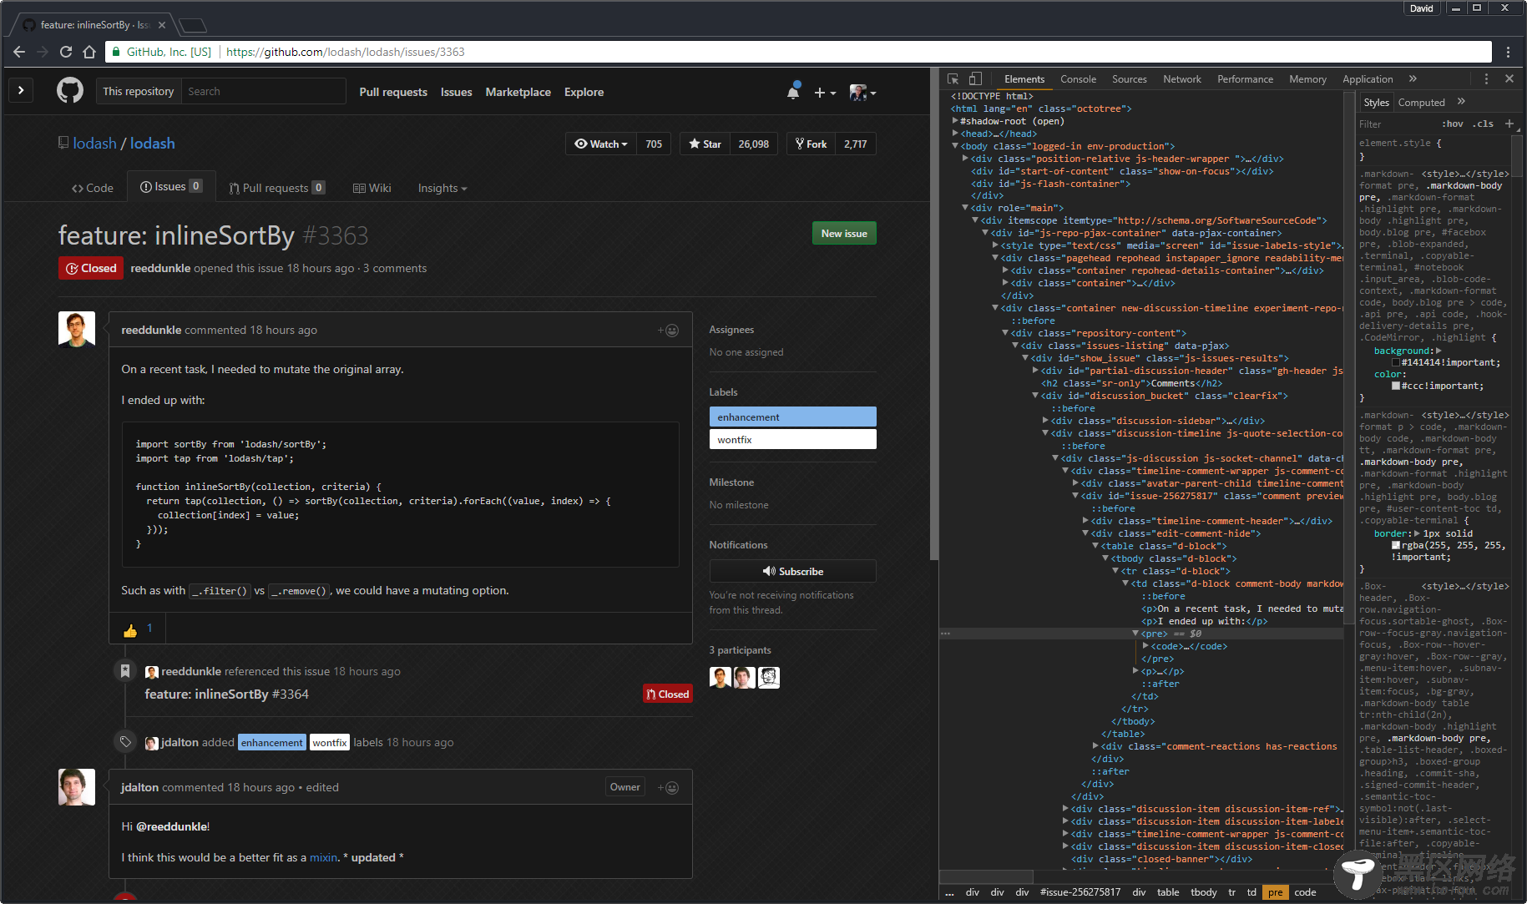Go to browser home icon
This screenshot has height=904, width=1527.
89,52
